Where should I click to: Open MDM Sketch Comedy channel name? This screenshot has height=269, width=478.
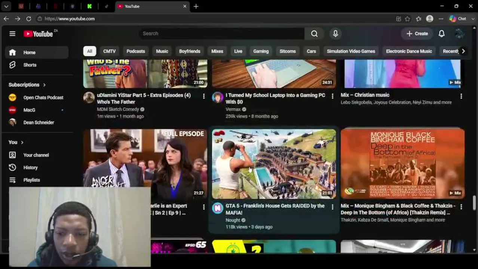point(118,109)
